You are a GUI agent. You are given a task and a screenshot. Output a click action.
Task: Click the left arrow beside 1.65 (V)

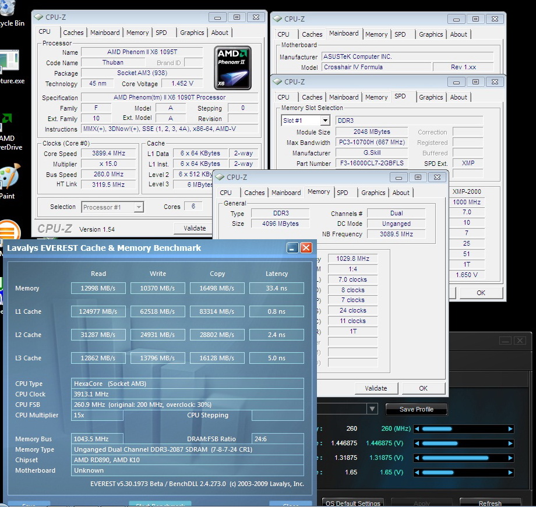[417, 473]
